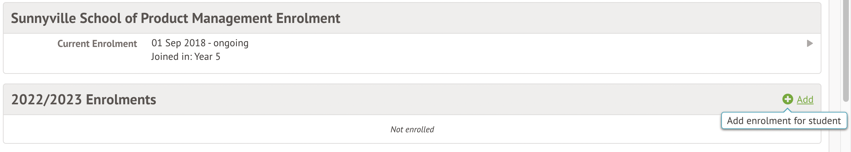The width and height of the screenshot is (851, 152).
Task: Click the word ongoing in the enrolment date range
Action: 231,43
